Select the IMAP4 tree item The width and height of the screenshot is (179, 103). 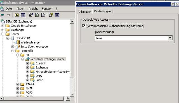click(30, 84)
